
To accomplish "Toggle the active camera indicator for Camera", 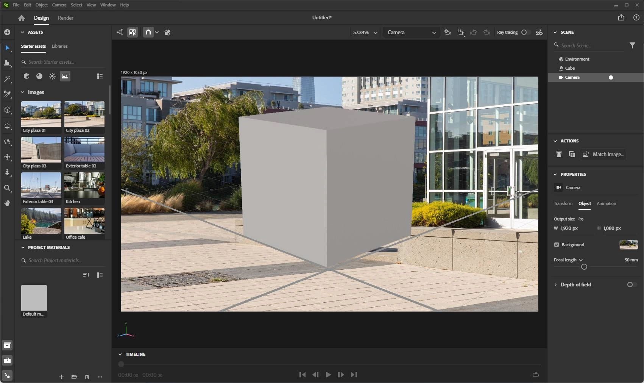I will coord(611,77).
